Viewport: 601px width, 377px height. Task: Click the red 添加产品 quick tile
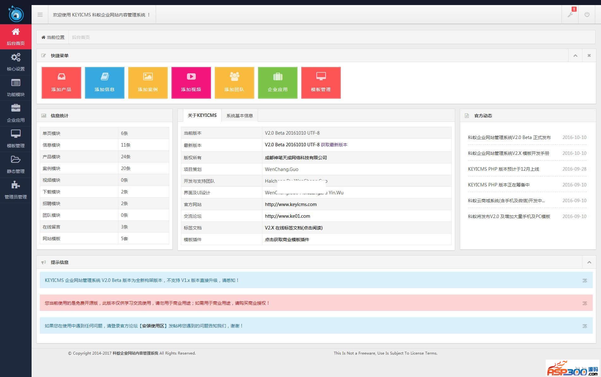(x=61, y=83)
